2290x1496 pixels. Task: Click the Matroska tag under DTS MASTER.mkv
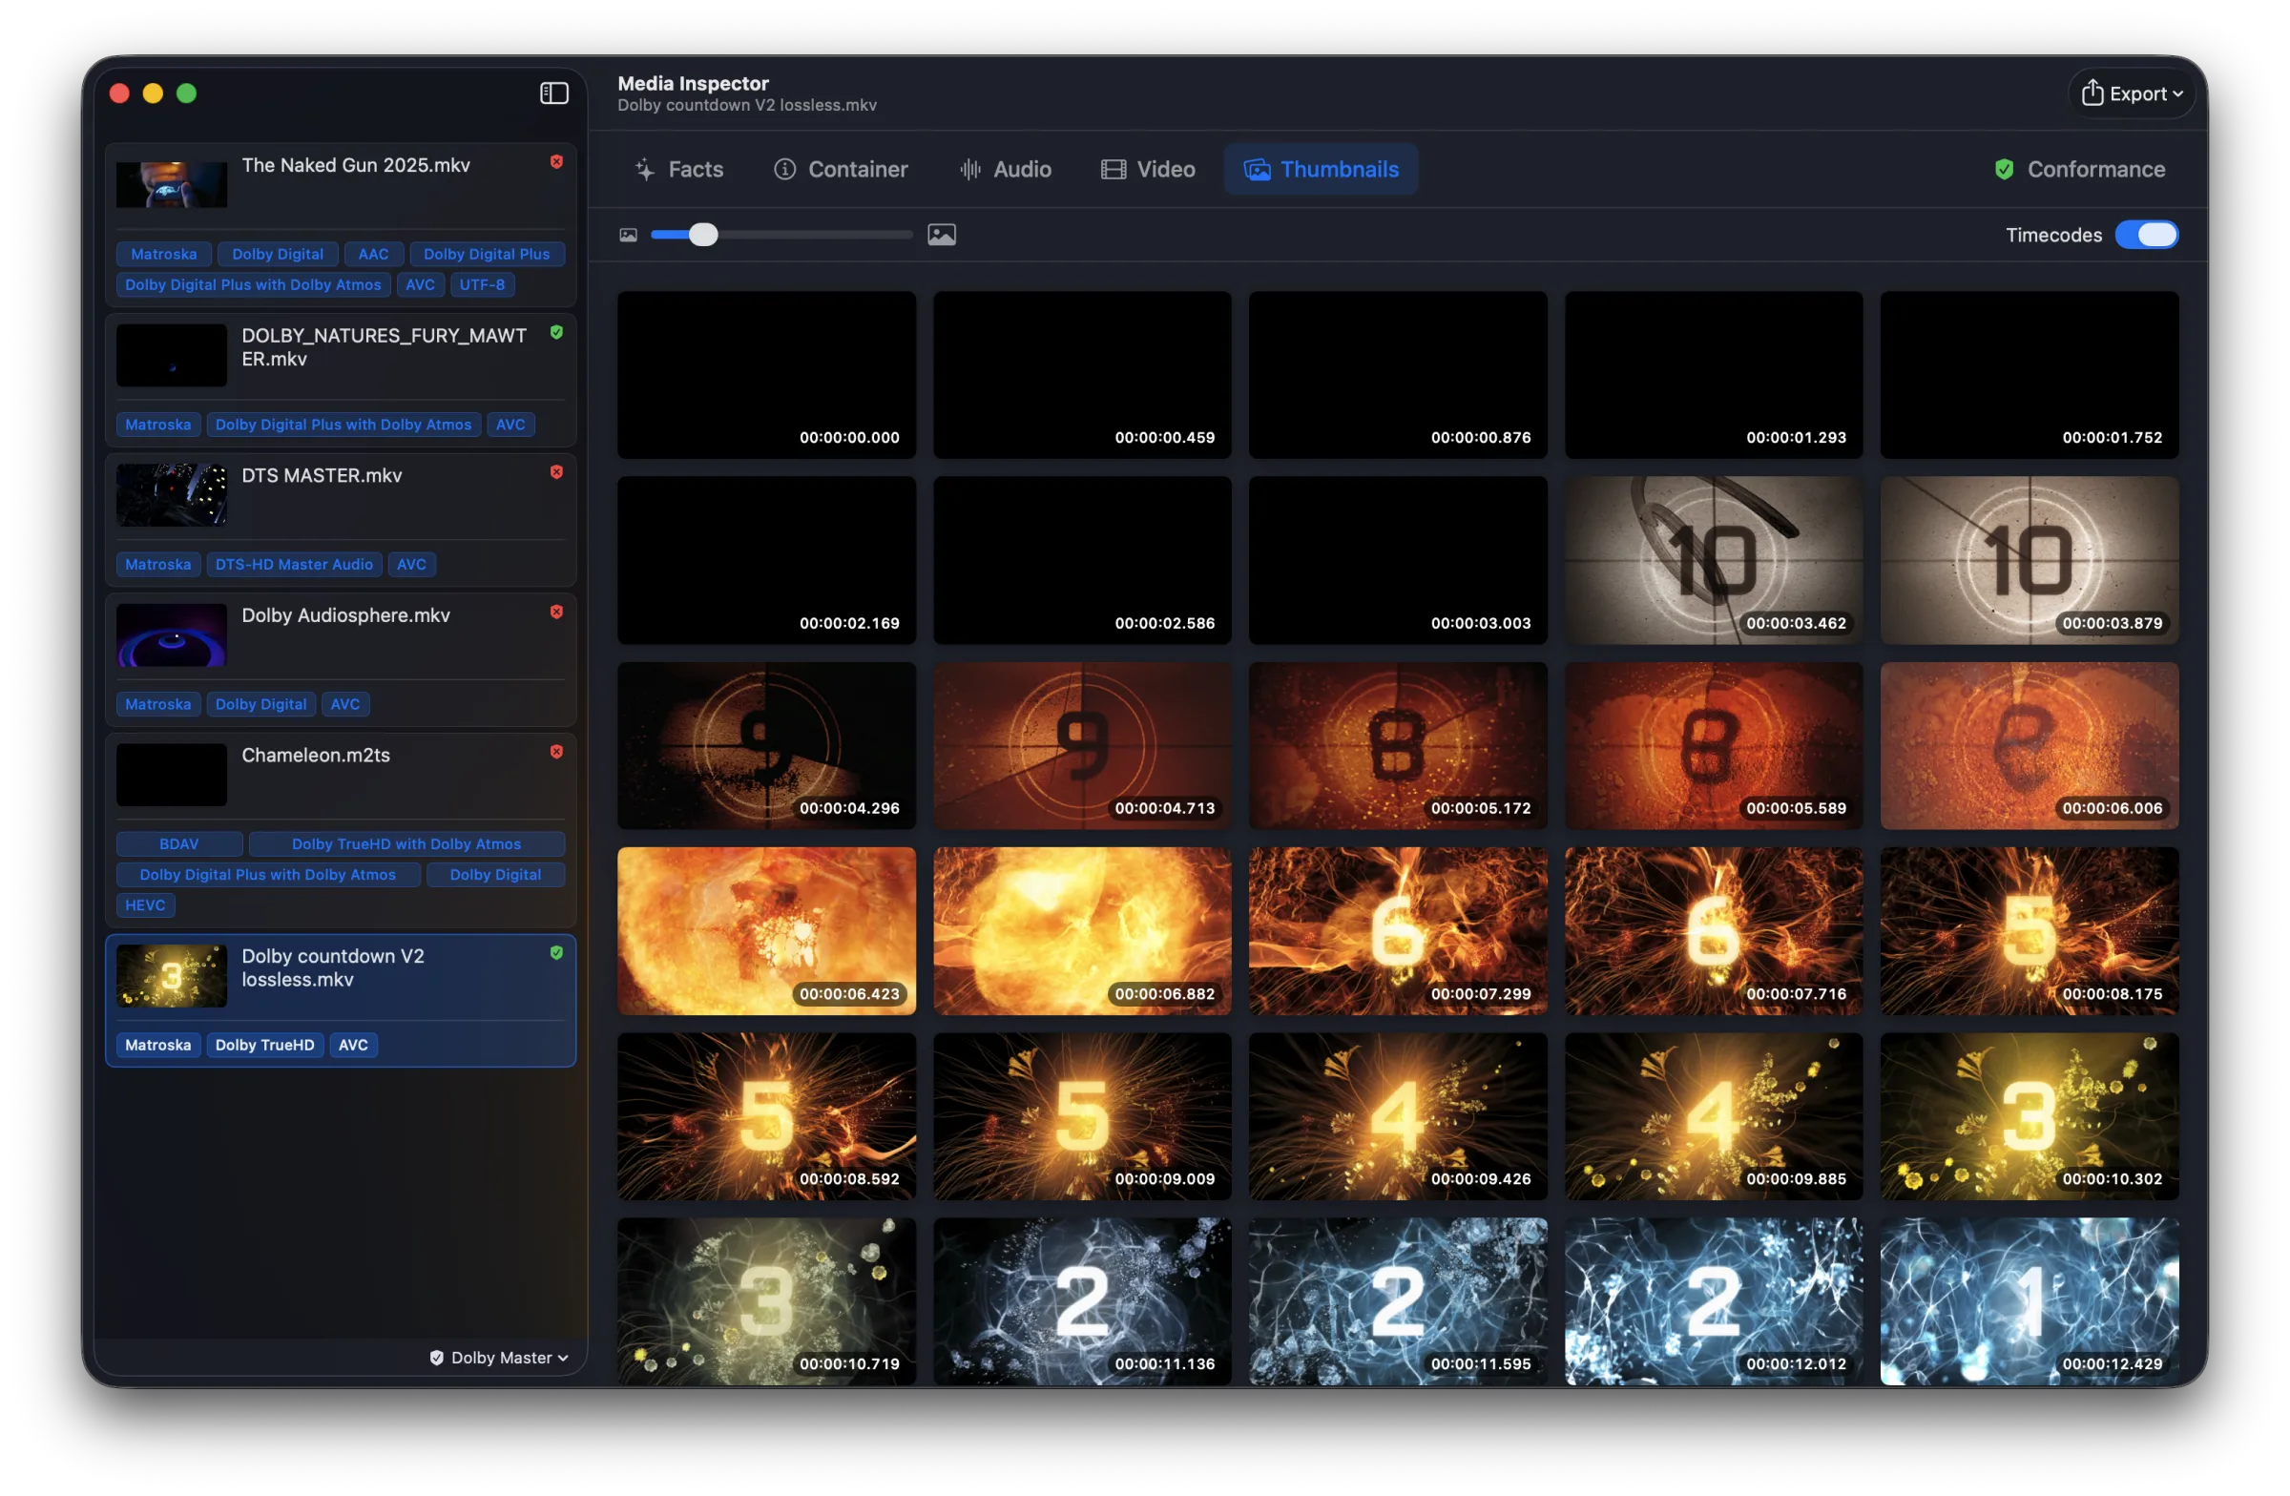pos(157,565)
